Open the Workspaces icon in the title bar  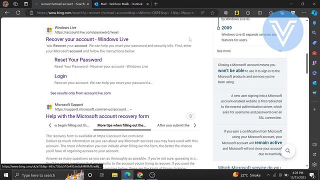click(15, 4)
